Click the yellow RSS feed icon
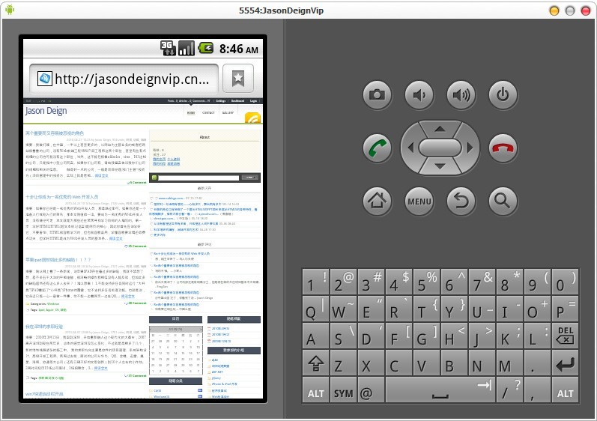 pyautogui.click(x=253, y=118)
